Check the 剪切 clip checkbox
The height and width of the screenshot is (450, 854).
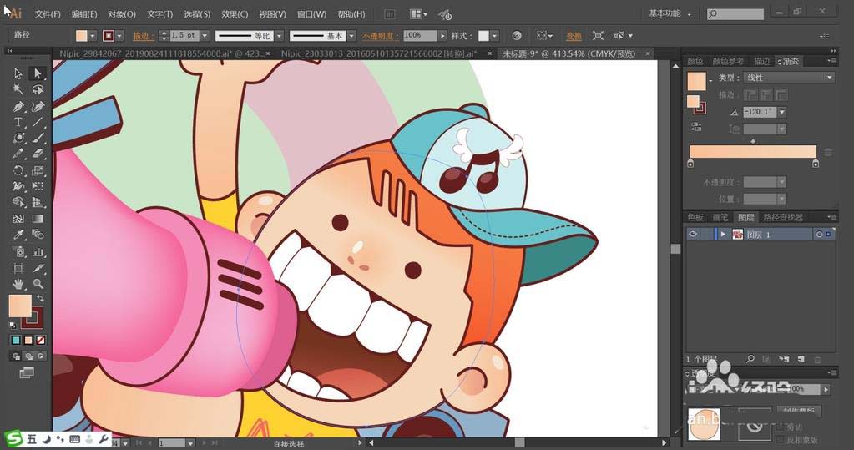781,427
